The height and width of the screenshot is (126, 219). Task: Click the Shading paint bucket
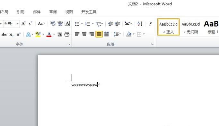129,34
